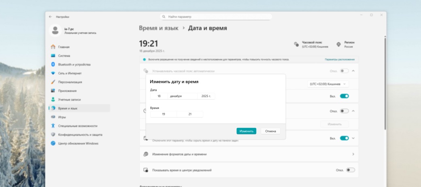Open Центр обновления Windows icon
The height and width of the screenshot is (187, 421).
pos(53,143)
